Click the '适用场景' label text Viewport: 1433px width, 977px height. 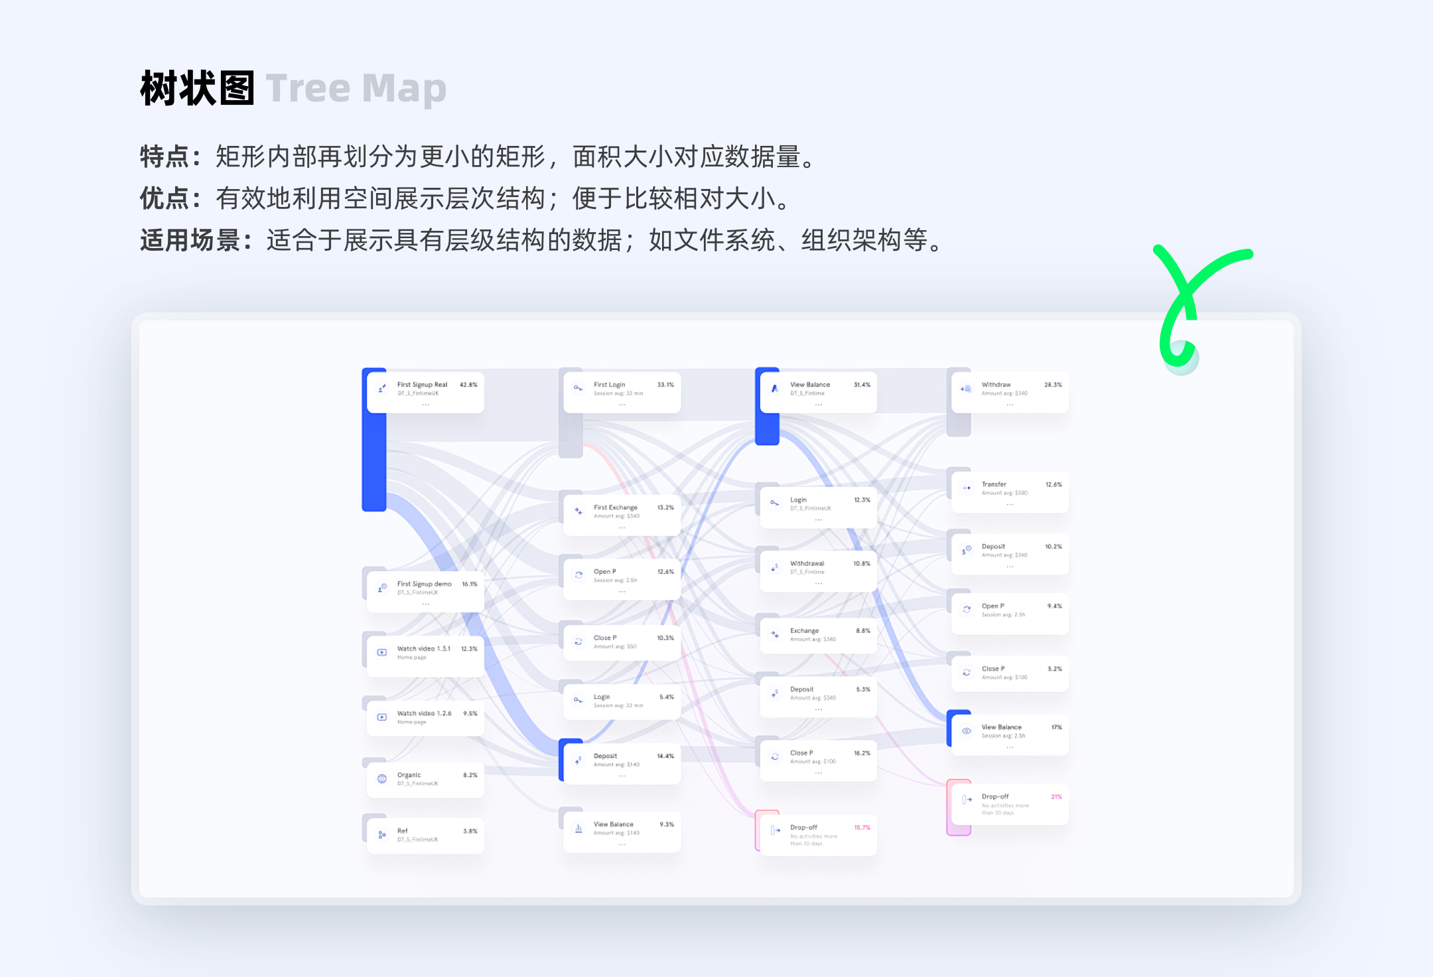pyautogui.click(x=190, y=240)
